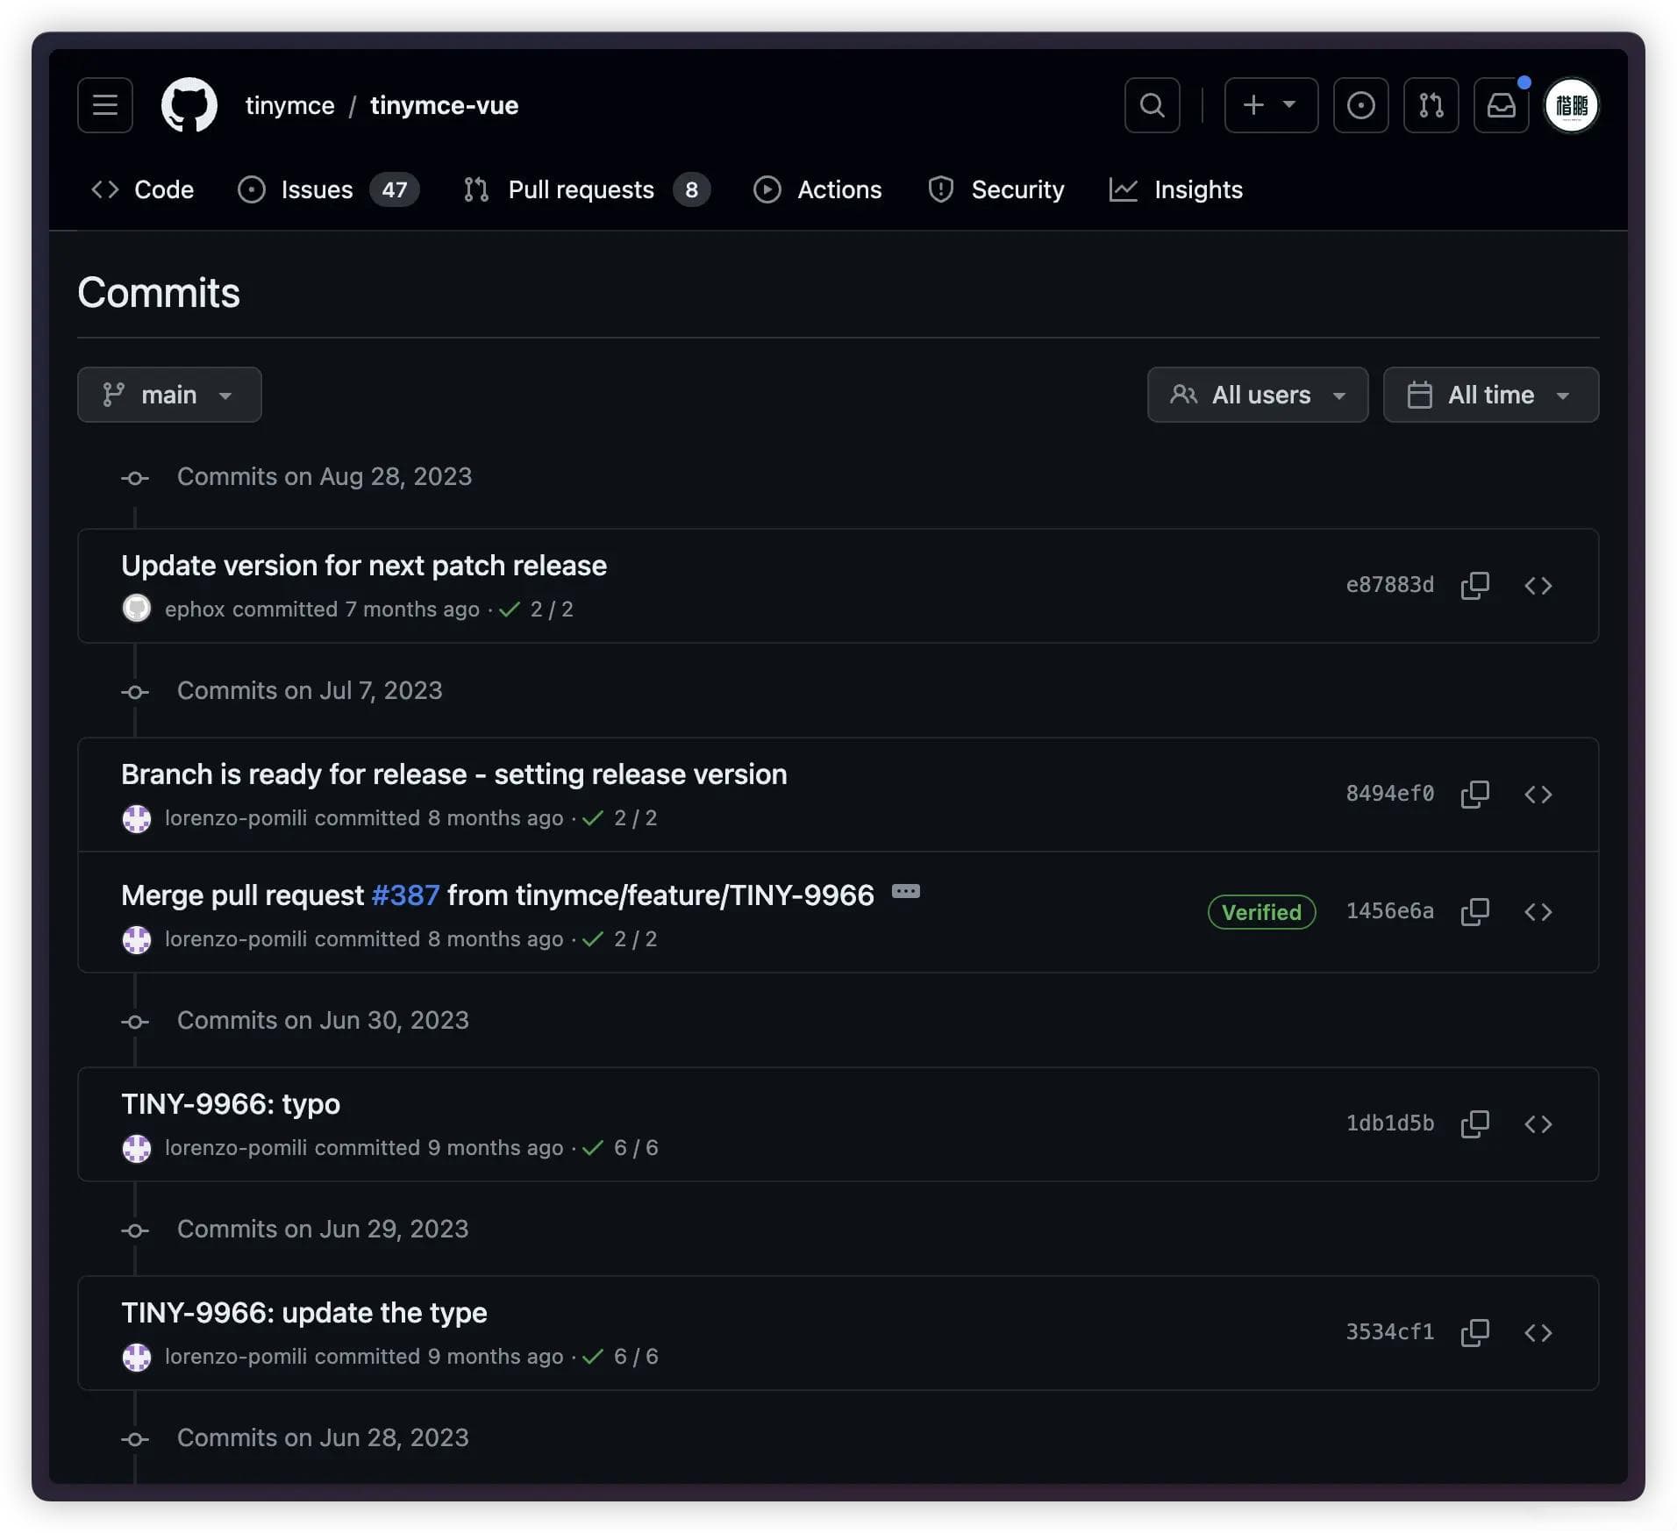
Task: Open lorenzo-pomili avatar on 'TINY-9966: typo' row
Action: pos(136,1148)
